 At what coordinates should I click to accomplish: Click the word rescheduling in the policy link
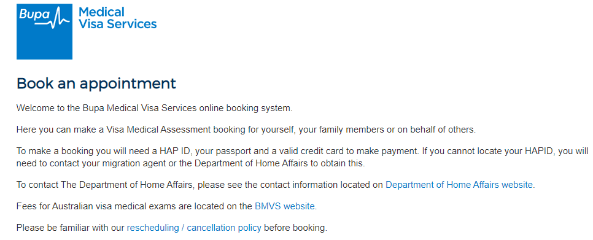pyautogui.click(x=153, y=228)
